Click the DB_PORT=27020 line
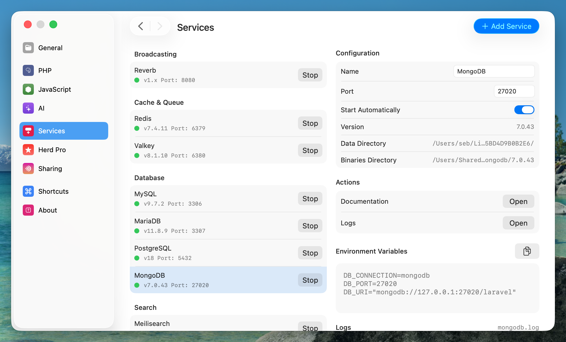 pos(370,284)
